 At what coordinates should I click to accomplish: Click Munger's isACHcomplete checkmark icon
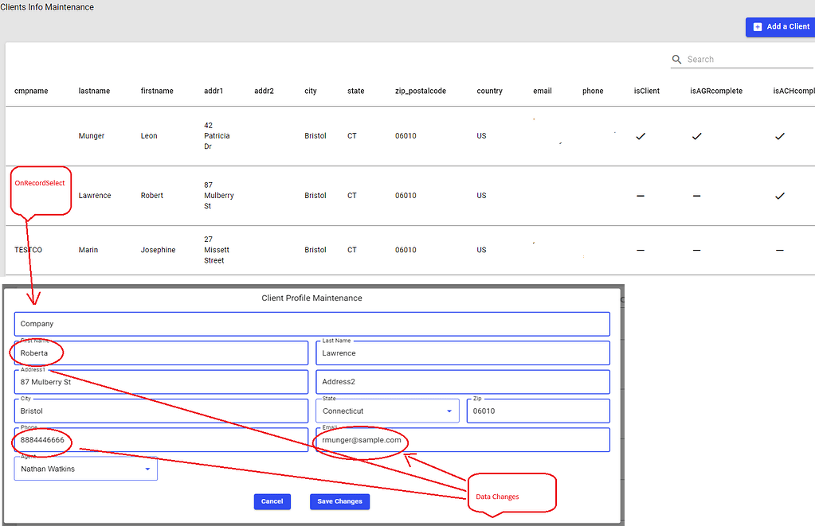[x=779, y=135]
